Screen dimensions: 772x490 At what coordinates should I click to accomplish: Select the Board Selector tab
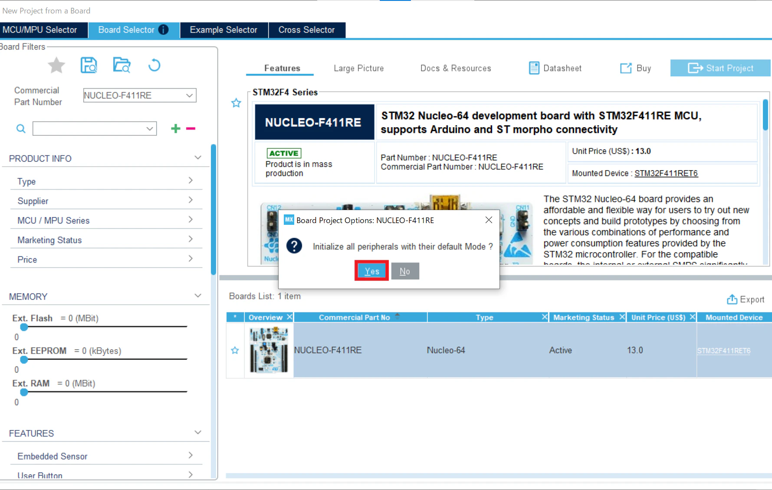134,30
